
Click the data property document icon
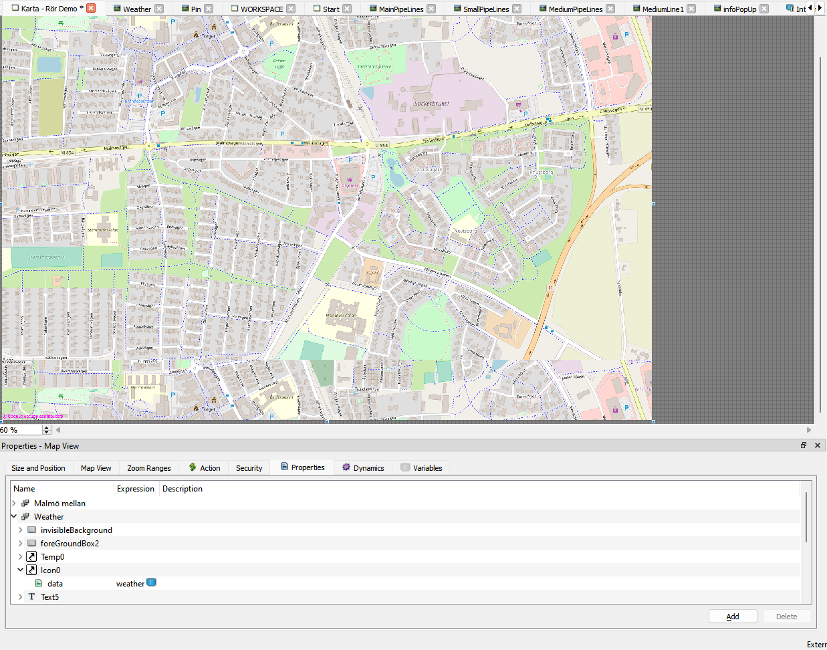coord(39,584)
